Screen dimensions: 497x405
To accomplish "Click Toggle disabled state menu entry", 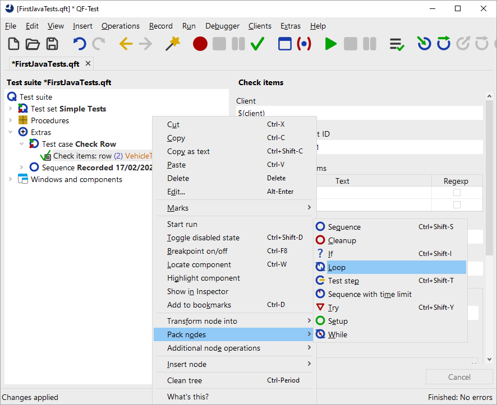I will pyautogui.click(x=235, y=238).
